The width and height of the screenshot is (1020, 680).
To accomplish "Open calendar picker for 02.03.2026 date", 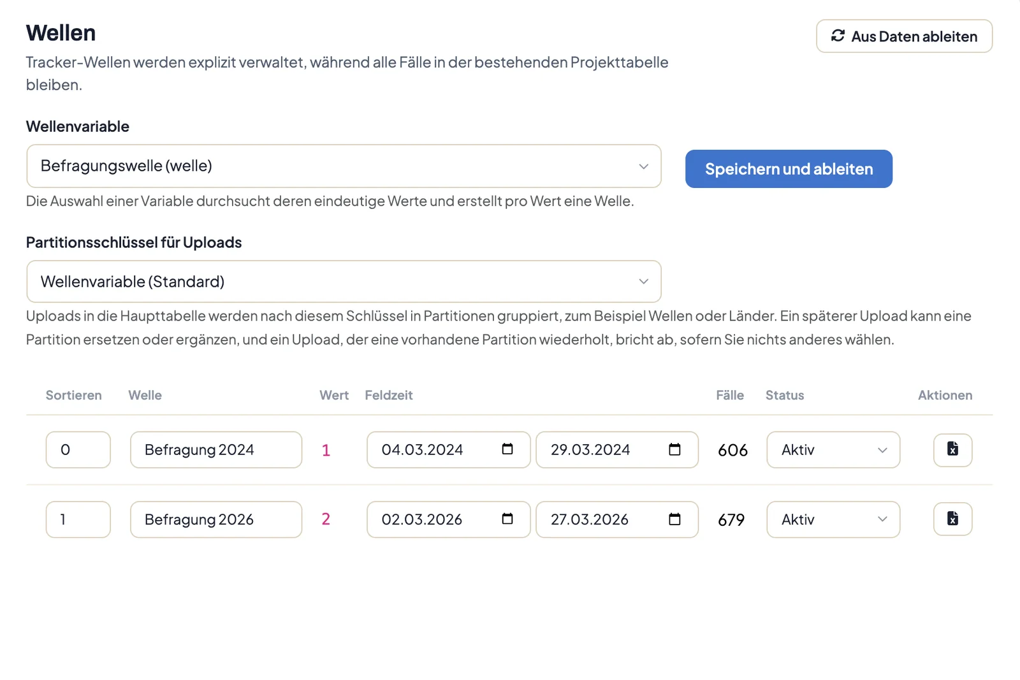I will point(507,519).
